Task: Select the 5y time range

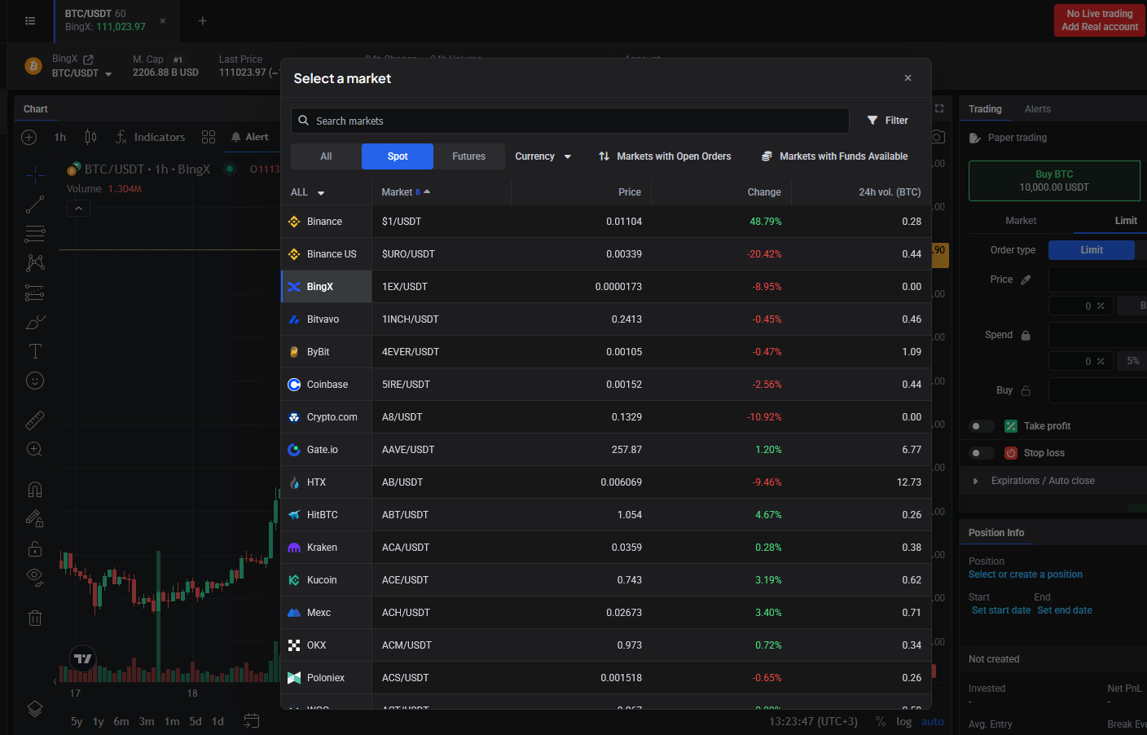Action: [x=77, y=721]
